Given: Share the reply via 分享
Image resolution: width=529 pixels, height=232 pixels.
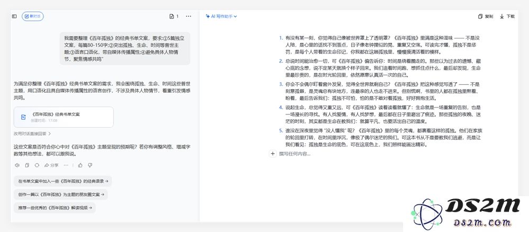Looking at the screenshot, I should point(51,165).
